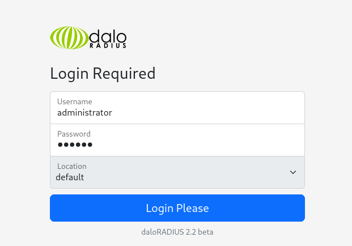Click the "Login Required" heading
The width and height of the screenshot is (352, 246).
103,74
